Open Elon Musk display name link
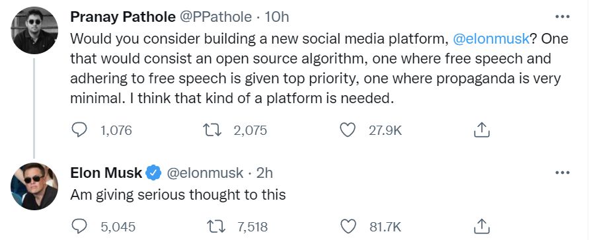Image resolution: width=589 pixels, height=240 pixels. 106,173
